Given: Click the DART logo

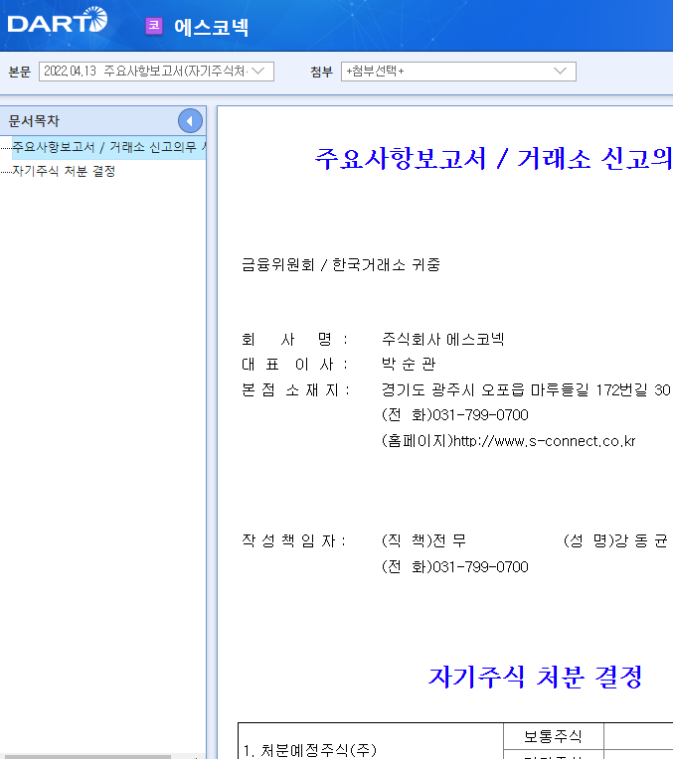Looking at the screenshot, I should point(58,20).
